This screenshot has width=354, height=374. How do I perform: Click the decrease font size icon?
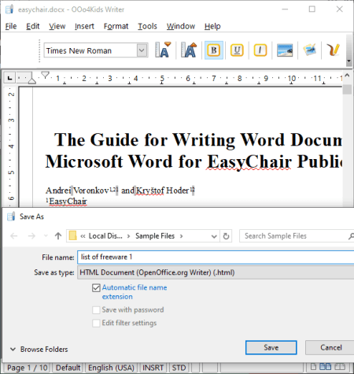click(163, 50)
